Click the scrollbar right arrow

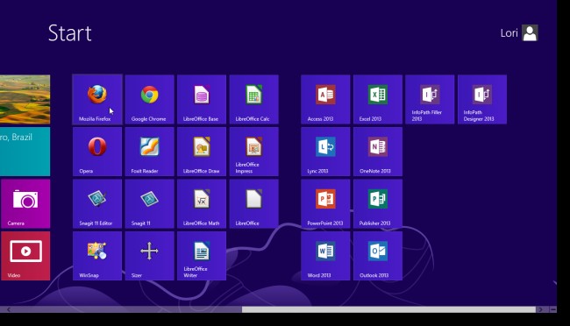pos(540,309)
